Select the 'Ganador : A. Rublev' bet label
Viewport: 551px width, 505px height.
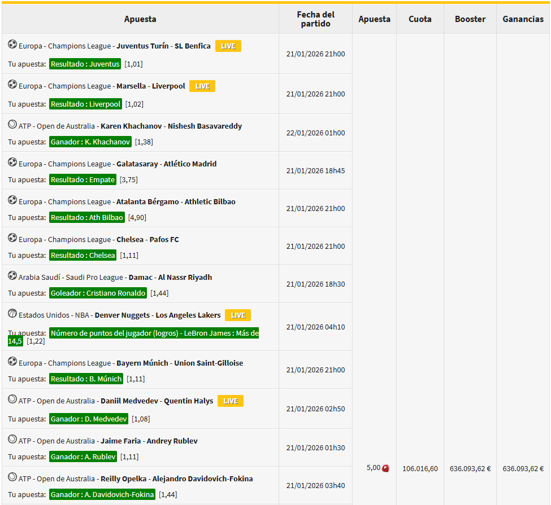[x=83, y=457]
